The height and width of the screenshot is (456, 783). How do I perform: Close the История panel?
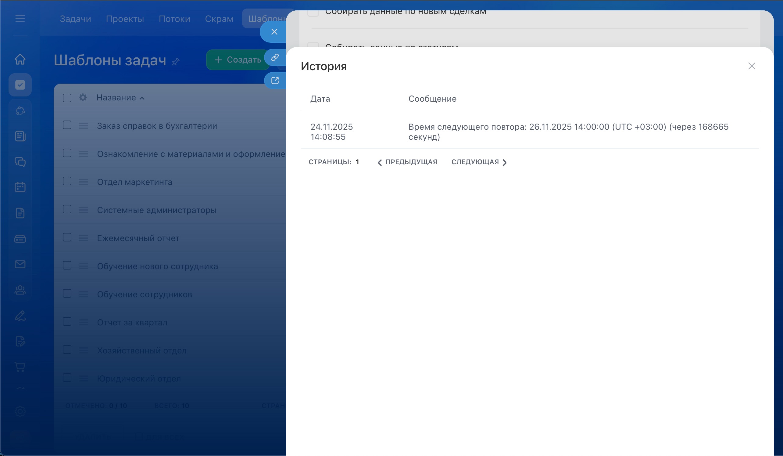(751, 66)
